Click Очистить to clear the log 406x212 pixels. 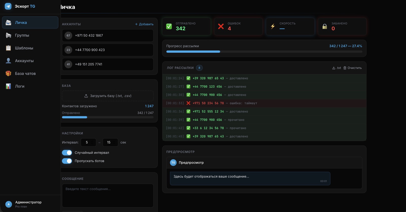tap(353, 68)
